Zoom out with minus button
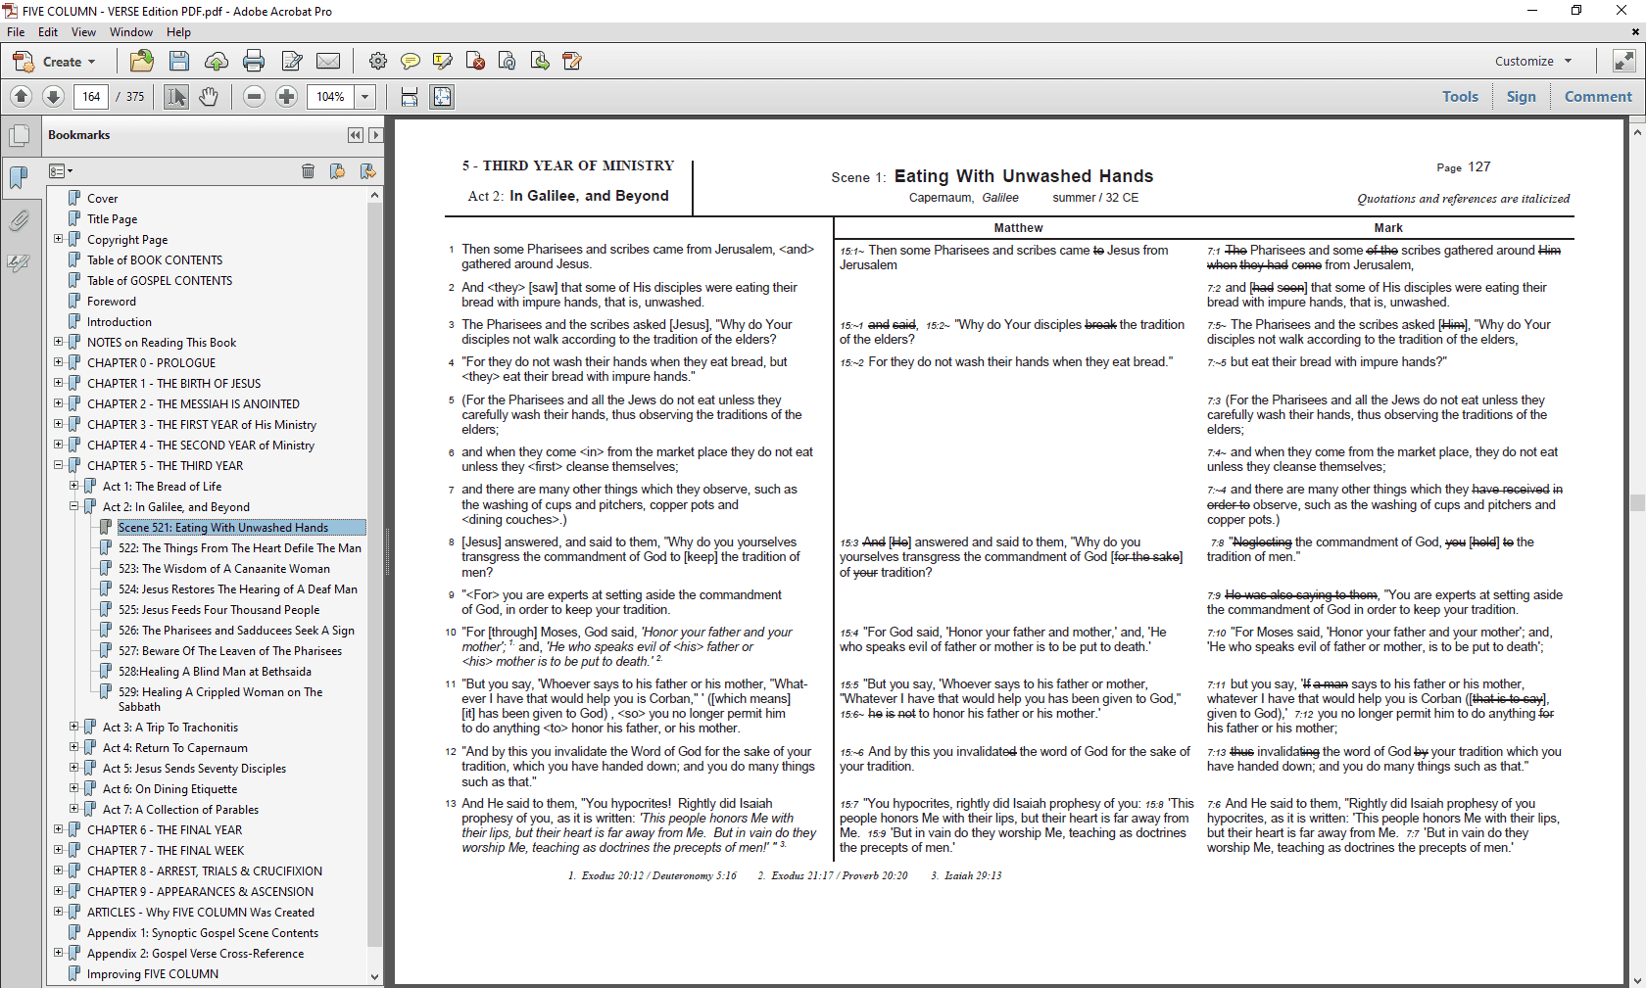The height and width of the screenshot is (988, 1646). coord(254,96)
